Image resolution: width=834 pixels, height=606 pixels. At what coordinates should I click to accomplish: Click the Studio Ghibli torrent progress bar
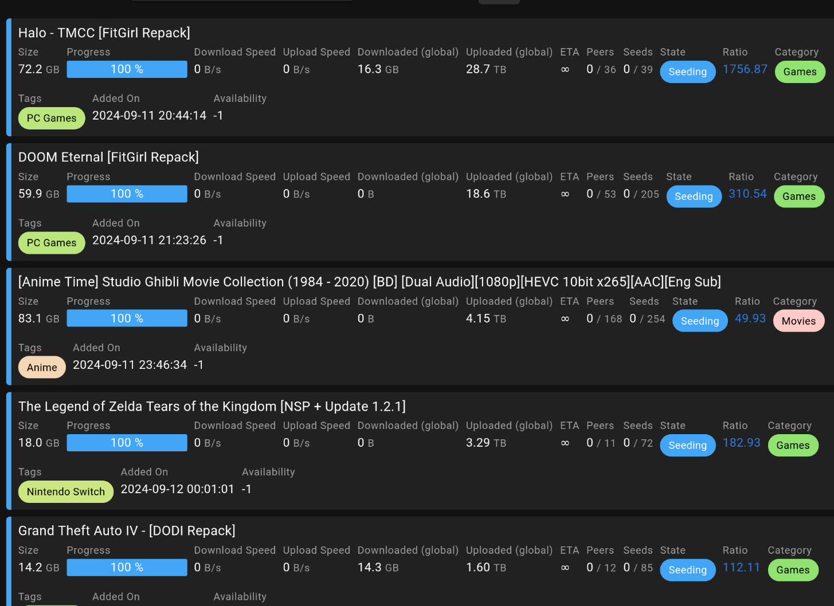[x=127, y=318]
